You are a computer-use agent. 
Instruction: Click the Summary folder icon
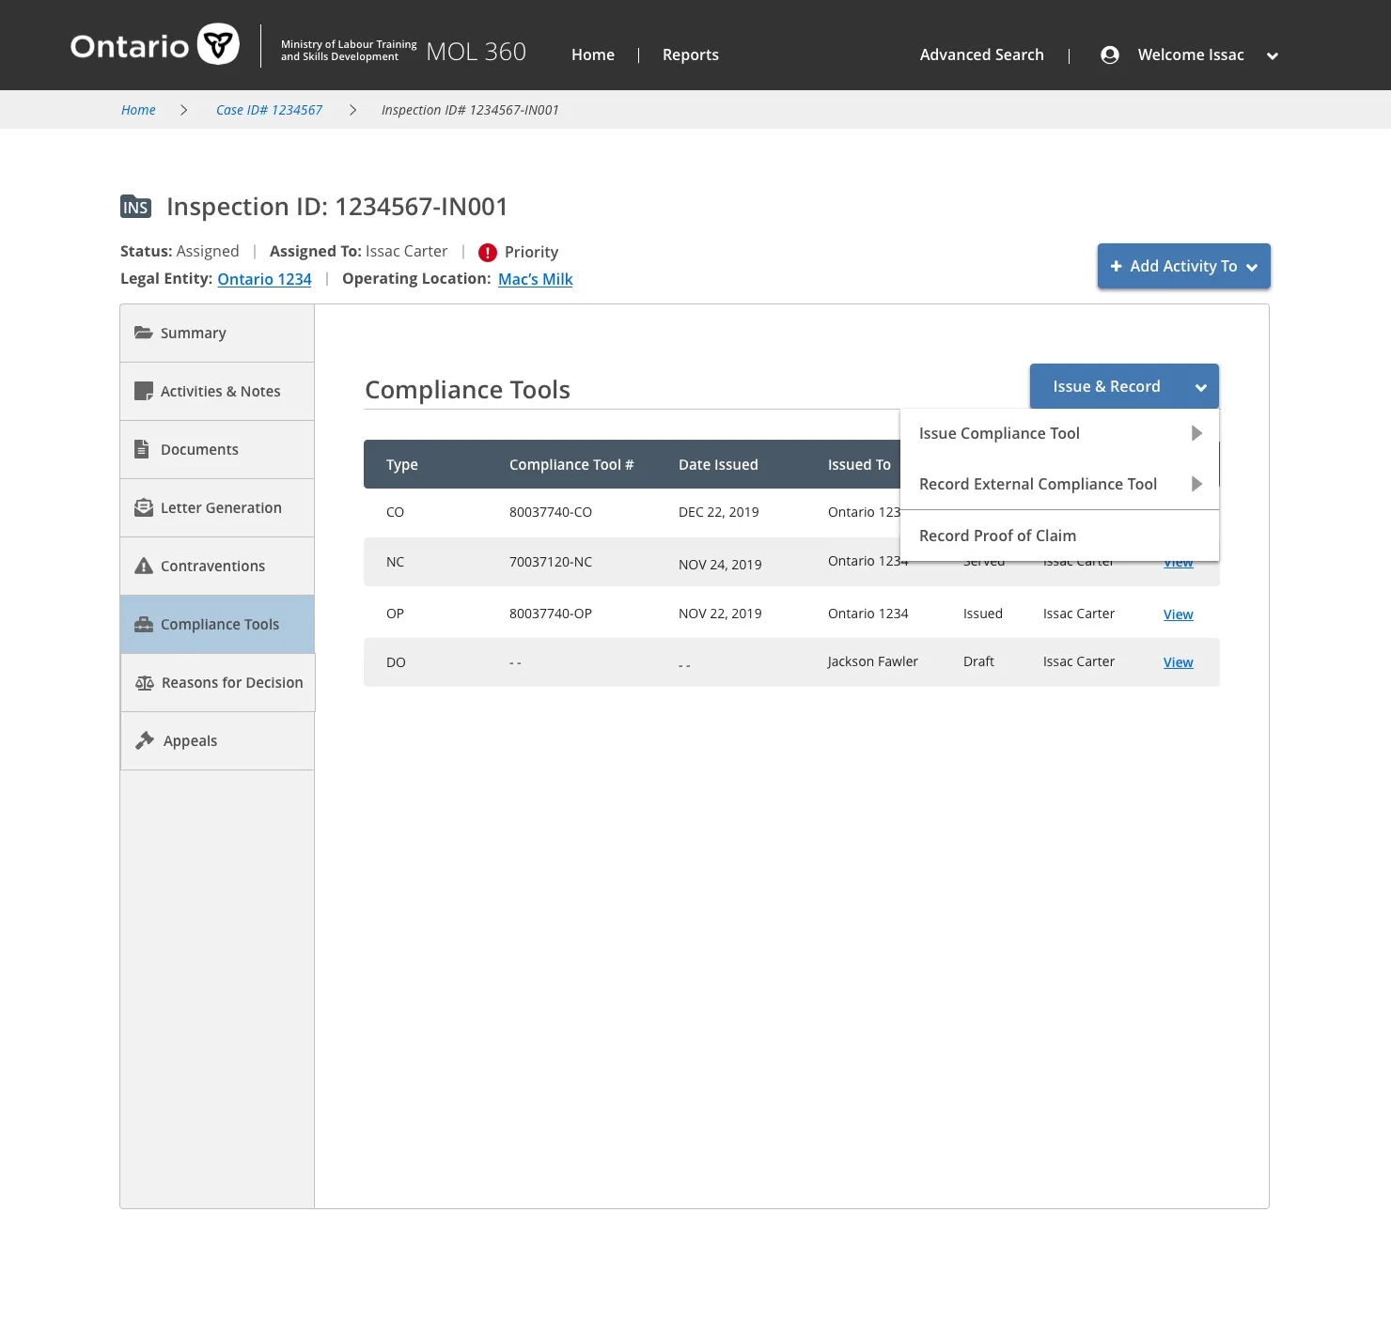[144, 333]
